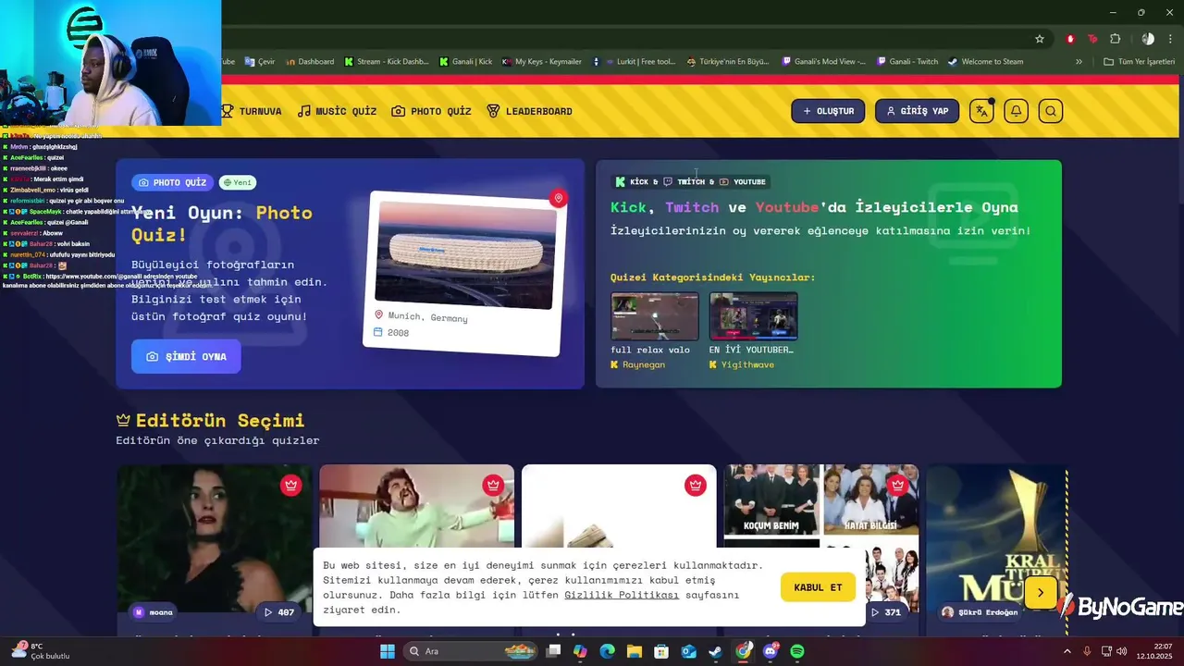Click the crown badge on Hayat Bilgisi card

click(896, 485)
